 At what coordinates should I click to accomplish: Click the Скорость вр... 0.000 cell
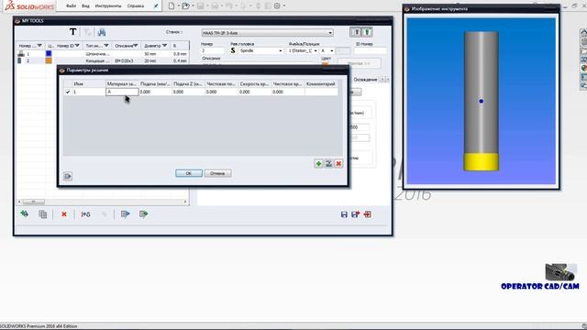click(255, 92)
